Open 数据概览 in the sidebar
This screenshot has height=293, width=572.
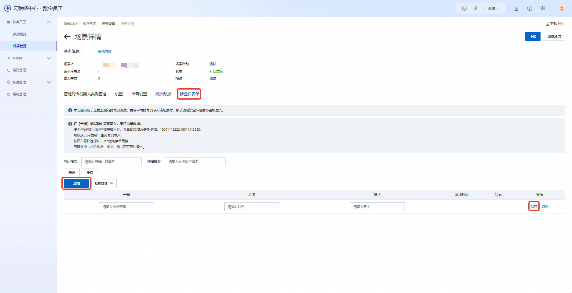tap(20, 34)
